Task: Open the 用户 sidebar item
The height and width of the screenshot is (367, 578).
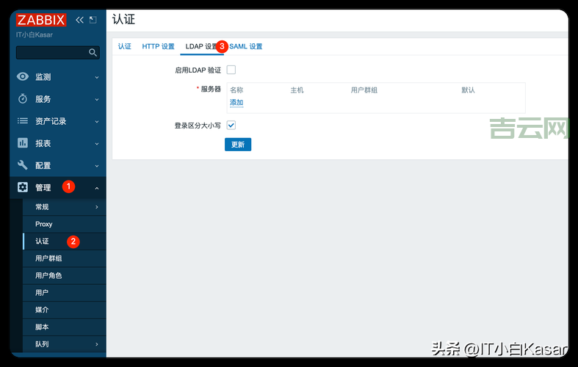Action: tap(65, 293)
